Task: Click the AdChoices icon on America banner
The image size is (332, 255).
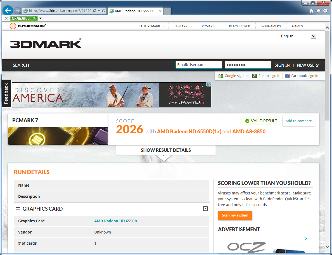Action: coord(209,84)
